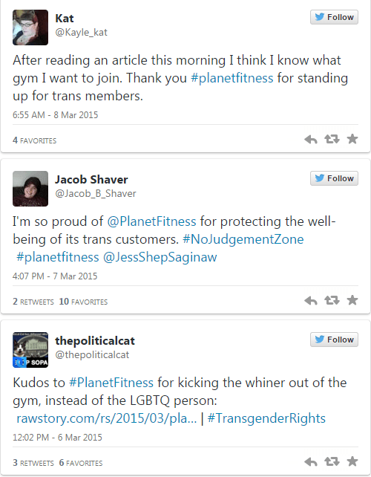371x477 pixels.
Task: View the @Kayle_kat handle profile
Action: [x=81, y=32]
